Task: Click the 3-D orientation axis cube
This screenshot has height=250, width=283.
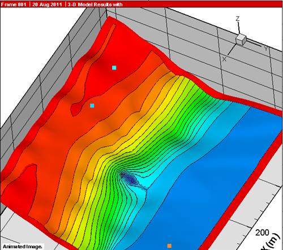Action: [x=241, y=40]
